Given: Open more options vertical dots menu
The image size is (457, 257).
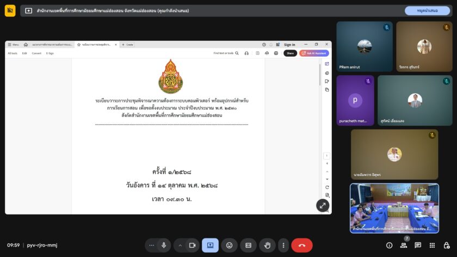Looking at the screenshot, I should [x=283, y=246].
